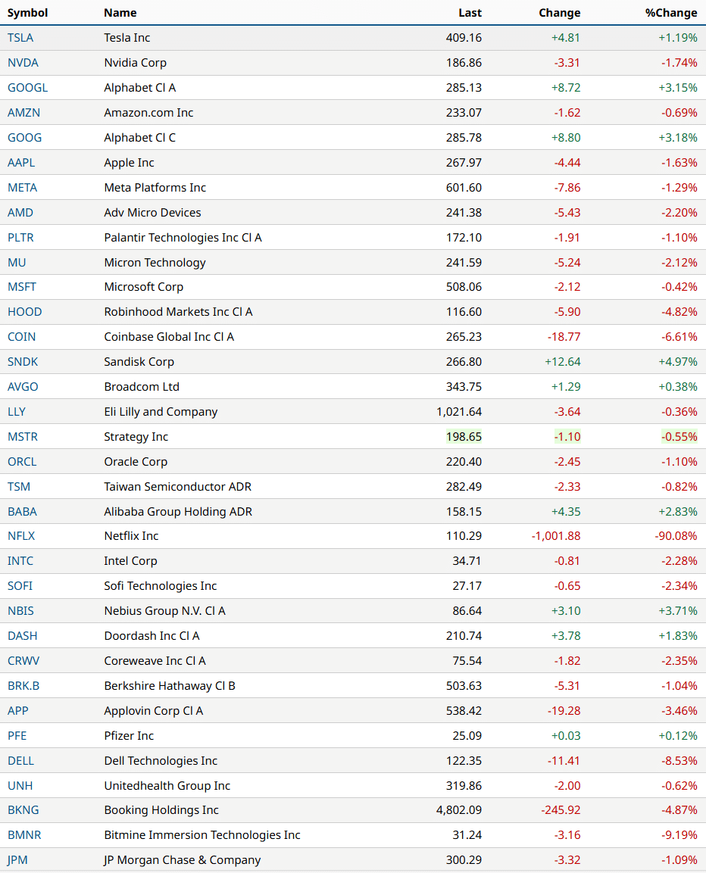Open the PFE ticker link
The width and height of the screenshot is (706, 873).
point(17,736)
